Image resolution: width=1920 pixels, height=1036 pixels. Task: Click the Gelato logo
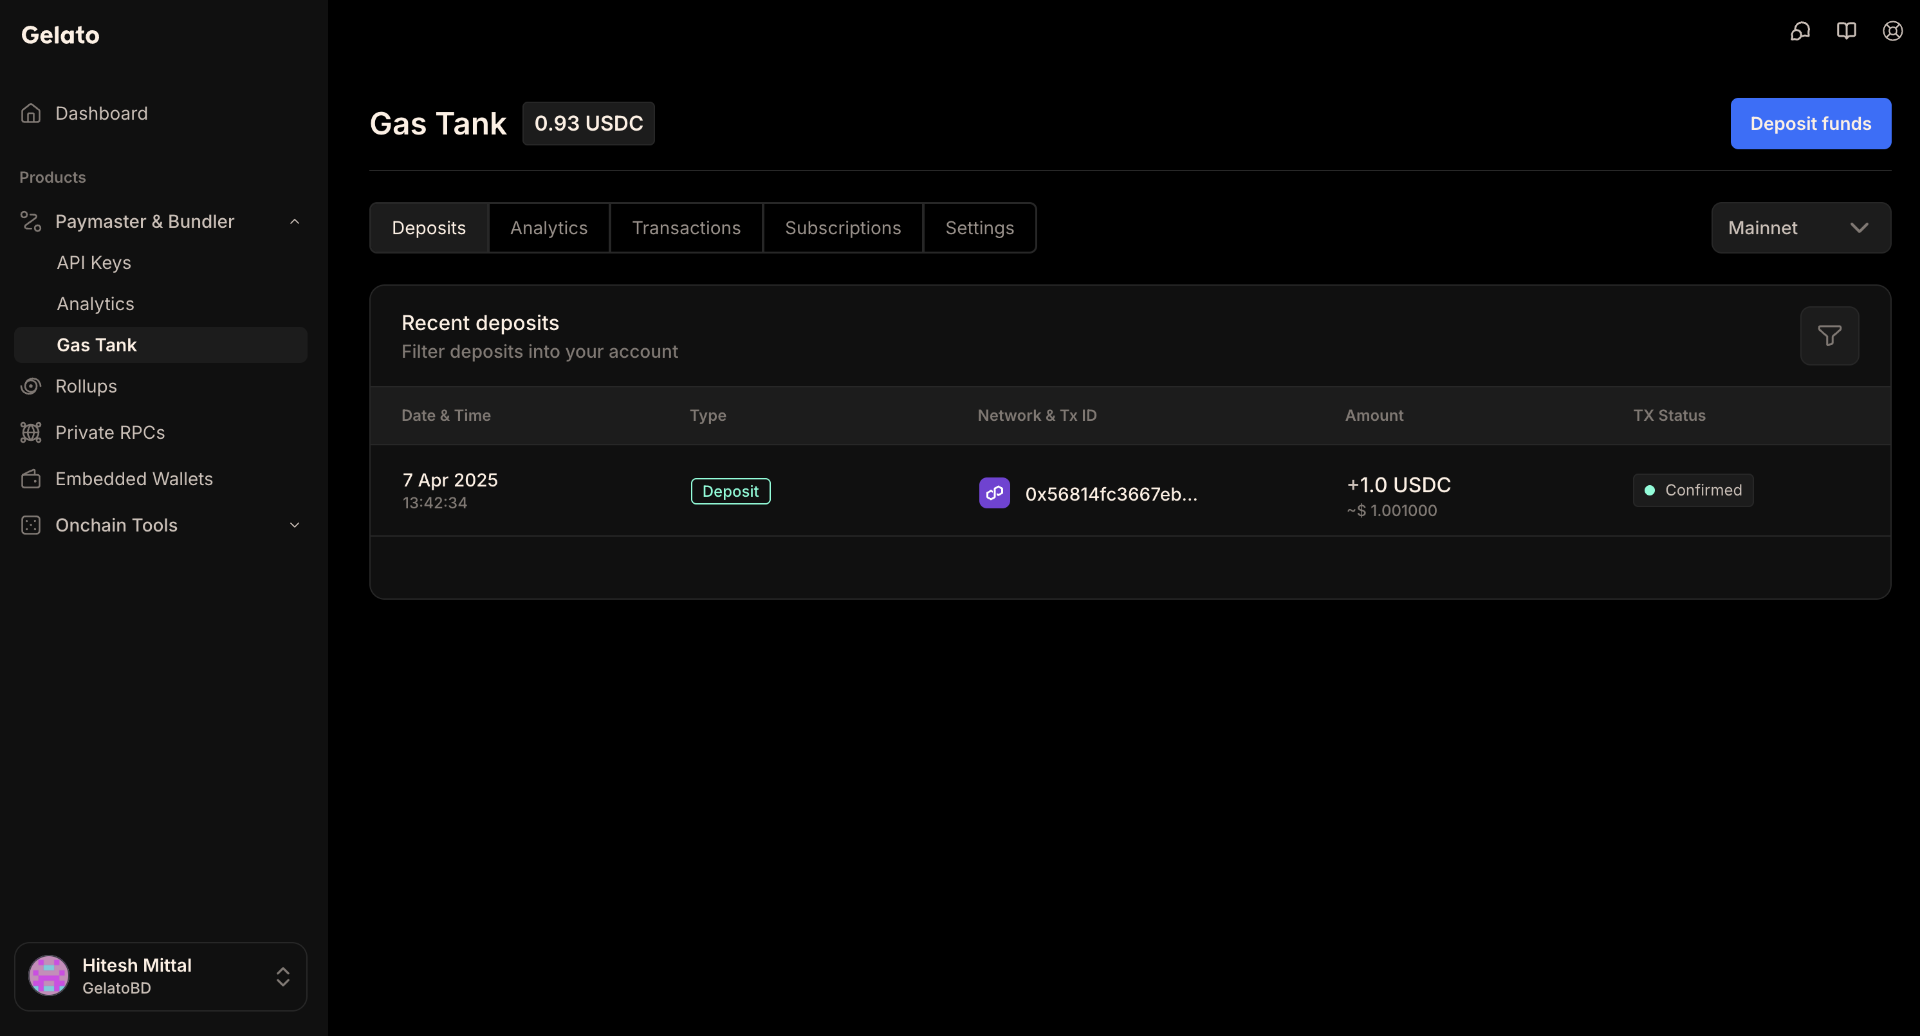60,35
